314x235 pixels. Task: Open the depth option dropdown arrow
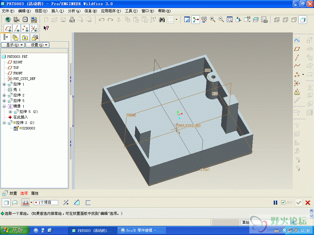point(32,203)
